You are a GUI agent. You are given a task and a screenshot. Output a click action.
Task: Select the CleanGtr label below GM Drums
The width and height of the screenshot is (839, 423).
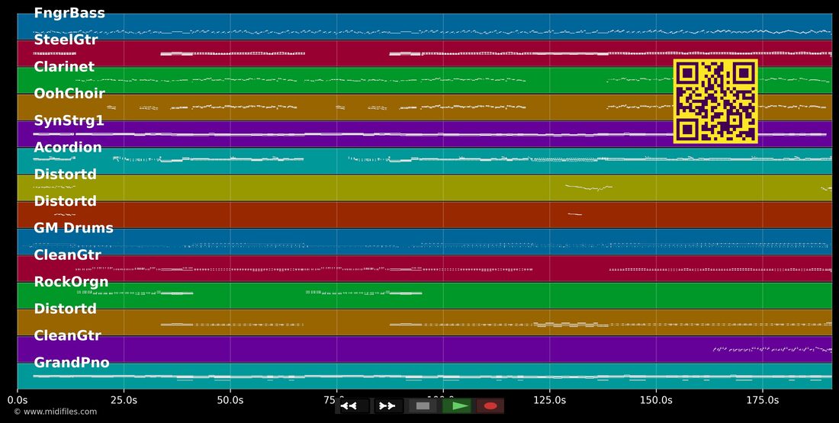point(67,255)
